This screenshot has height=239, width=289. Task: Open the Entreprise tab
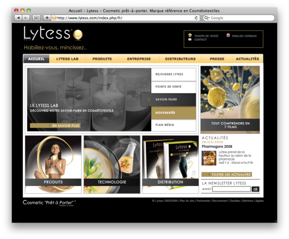coord(139,59)
